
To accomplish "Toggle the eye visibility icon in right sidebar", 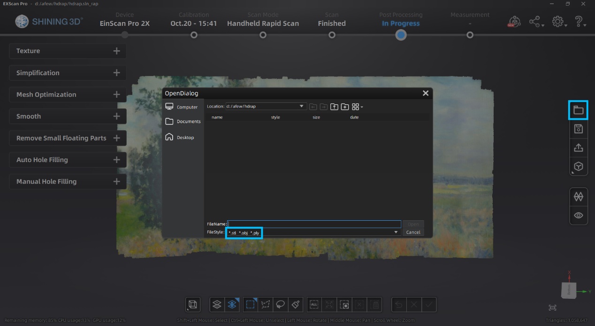I will [x=578, y=215].
